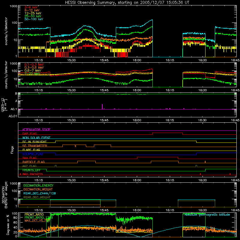
Task: Click the BAD_PACKETS flag label
Action: tap(33, 174)
